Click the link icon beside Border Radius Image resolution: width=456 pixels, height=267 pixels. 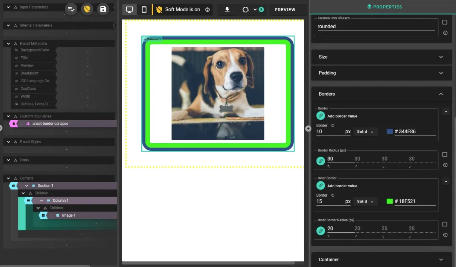(321, 161)
